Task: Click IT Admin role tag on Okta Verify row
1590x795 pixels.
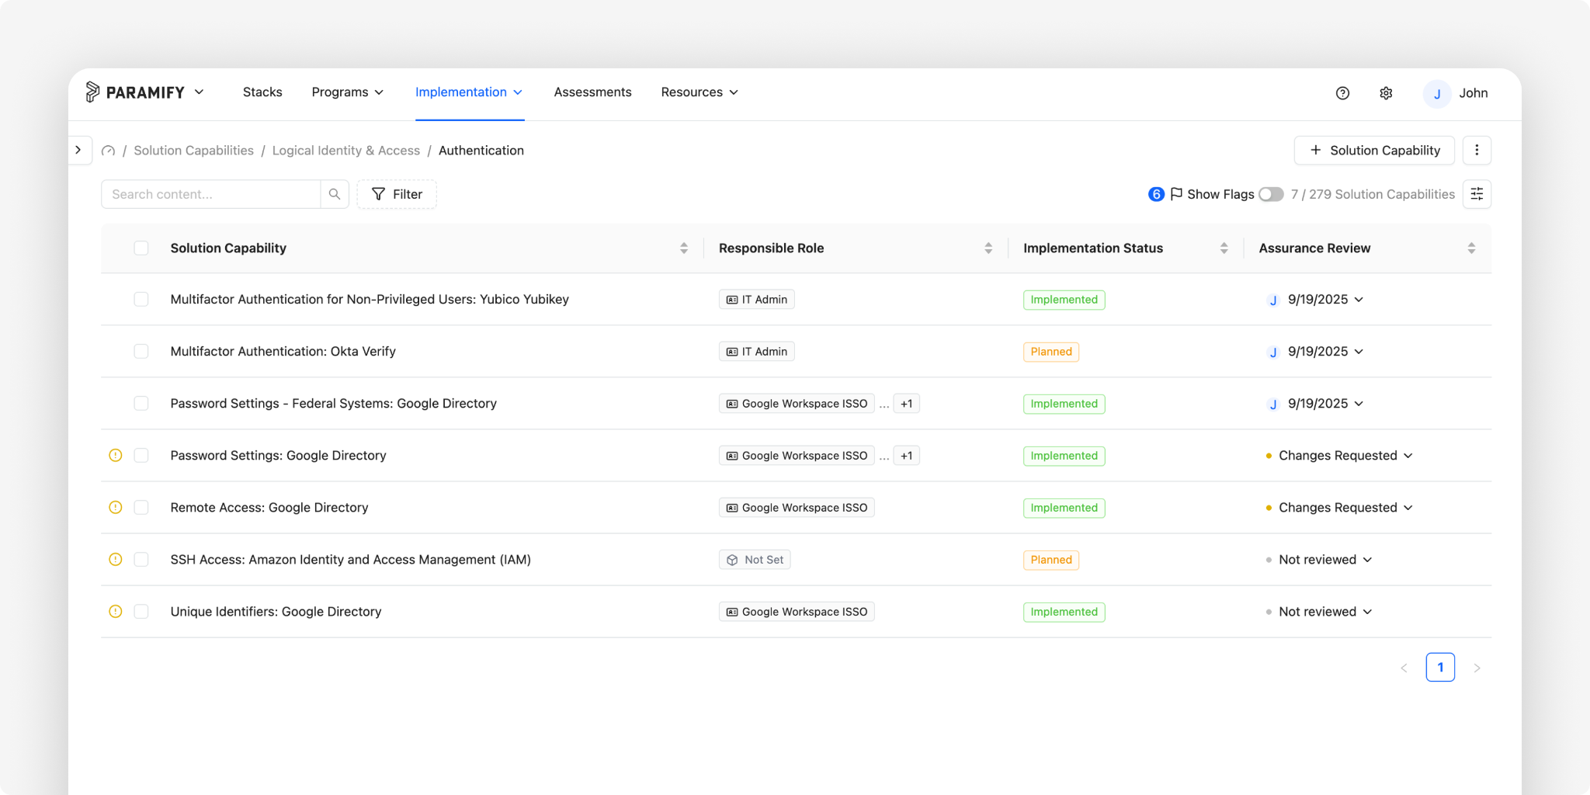Action: 757,352
